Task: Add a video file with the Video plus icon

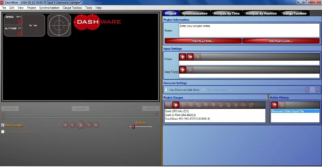Action: 183,57
